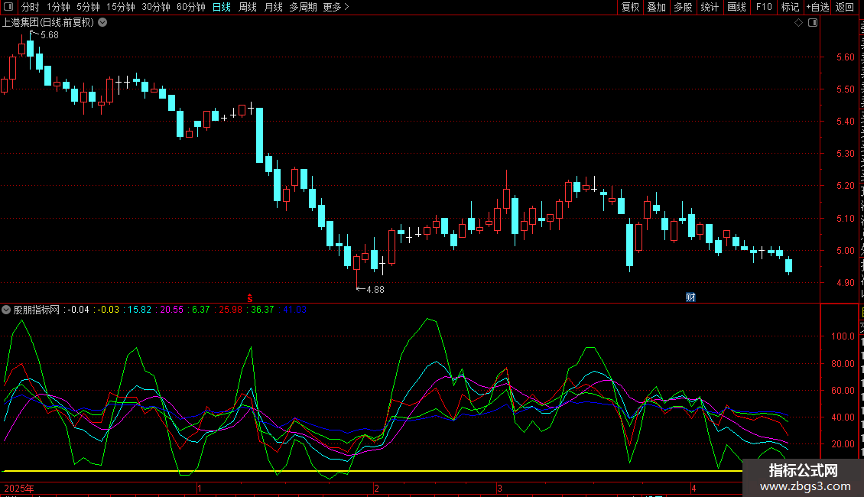Click the indicator value 20.55
The height and width of the screenshot is (497, 864).
coord(171,310)
